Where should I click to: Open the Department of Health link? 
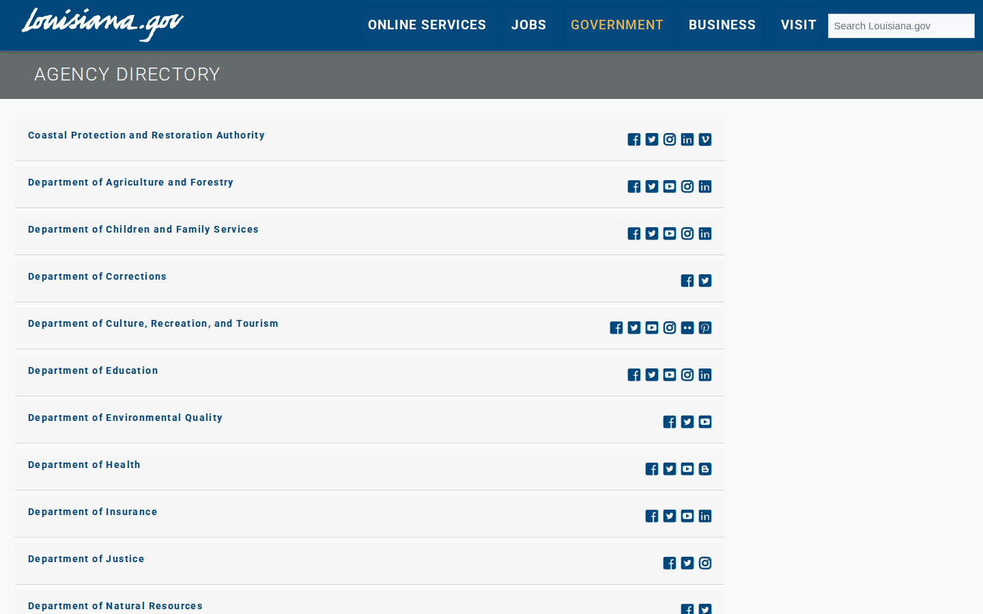click(84, 465)
